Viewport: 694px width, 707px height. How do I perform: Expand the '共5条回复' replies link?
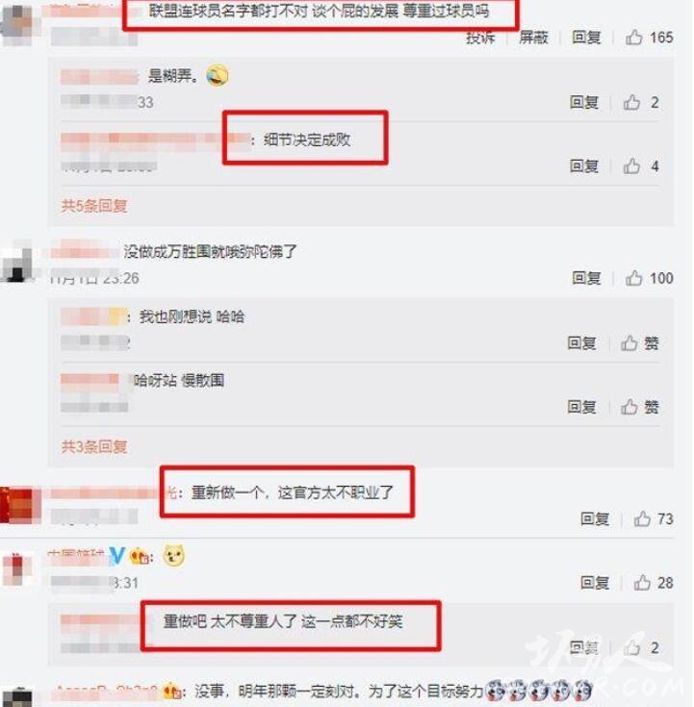pyautogui.click(x=94, y=206)
